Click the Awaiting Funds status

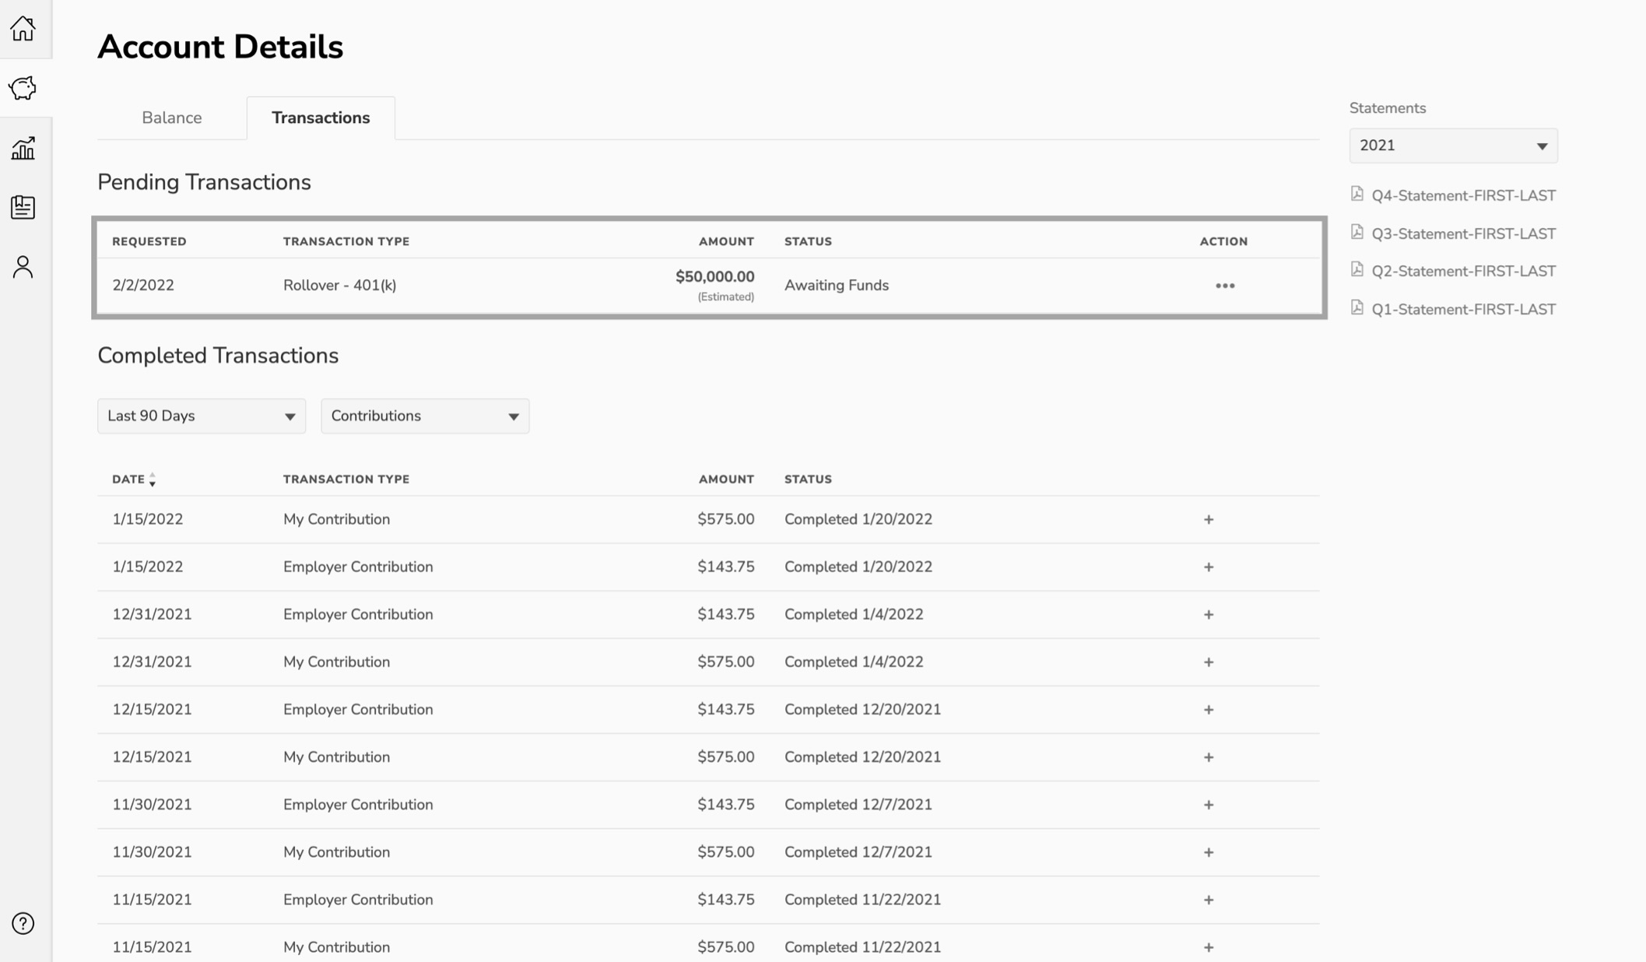pyautogui.click(x=836, y=285)
